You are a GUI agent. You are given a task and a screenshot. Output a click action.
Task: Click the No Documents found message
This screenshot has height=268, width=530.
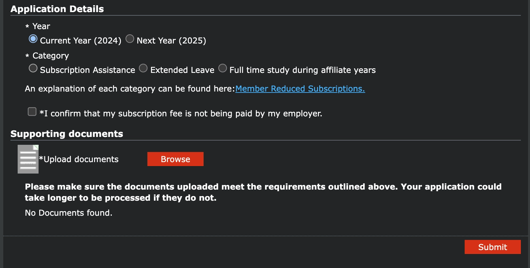pos(69,213)
